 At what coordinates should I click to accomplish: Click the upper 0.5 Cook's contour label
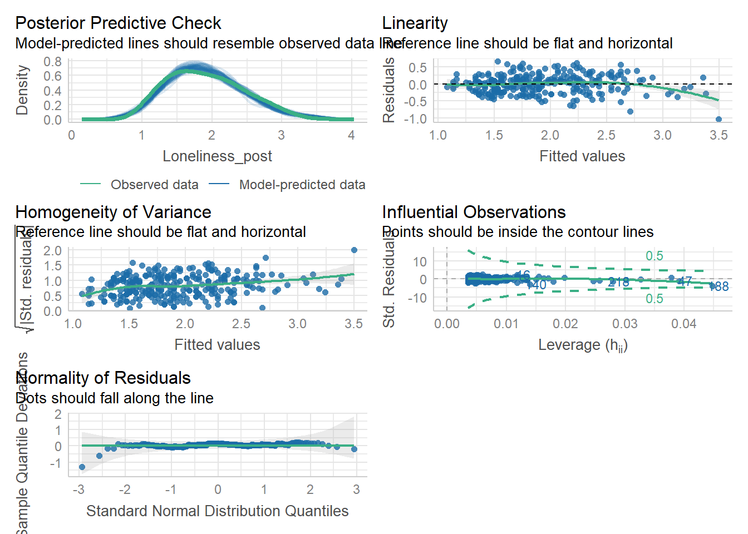(654, 256)
